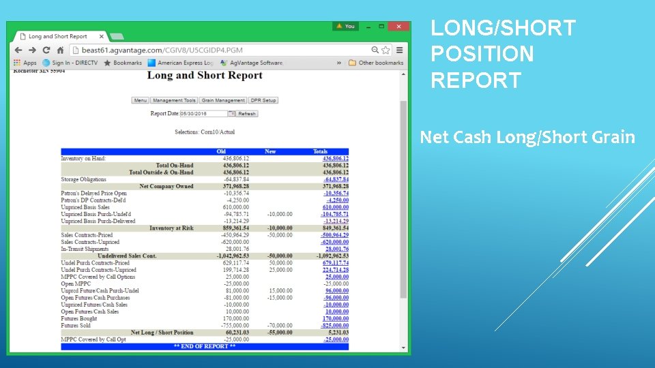This screenshot has width=655, height=368.
Task: Open the Sign In - DIRECTV bookmark
Action: 70,63
